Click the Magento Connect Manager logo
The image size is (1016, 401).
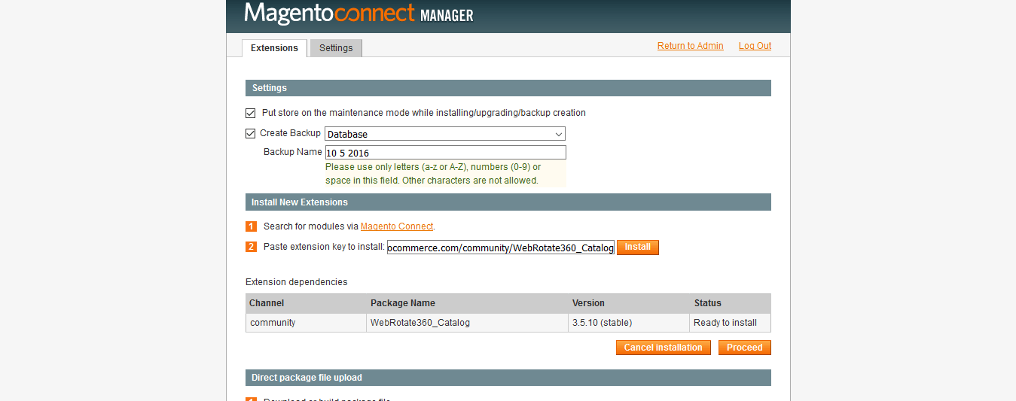pyautogui.click(x=358, y=14)
